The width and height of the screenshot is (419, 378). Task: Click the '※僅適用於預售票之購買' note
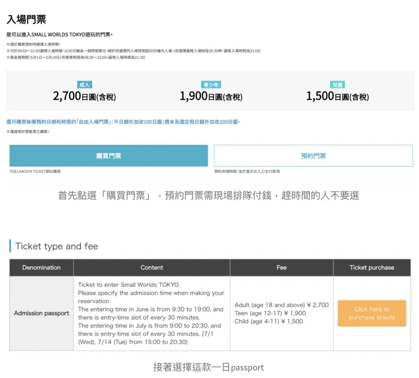click(x=28, y=131)
